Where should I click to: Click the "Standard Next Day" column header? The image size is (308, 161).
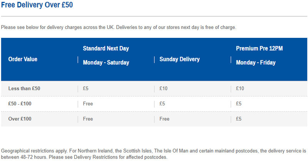pyautogui.click(x=106, y=49)
